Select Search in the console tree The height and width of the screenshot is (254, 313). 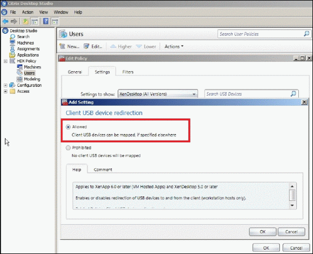(x=23, y=37)
